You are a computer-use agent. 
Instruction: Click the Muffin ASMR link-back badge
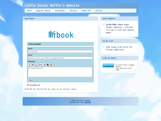(108, 65)
